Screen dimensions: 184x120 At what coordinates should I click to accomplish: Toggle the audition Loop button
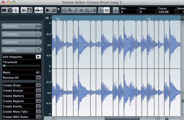tap(54, 10)
